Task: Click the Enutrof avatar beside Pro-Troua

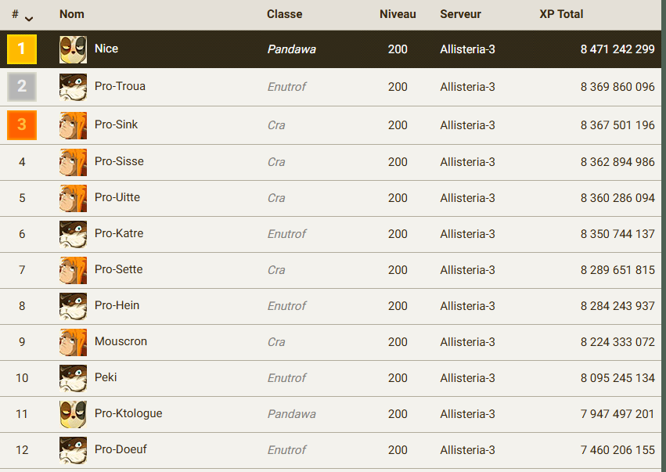Action: 73,87
